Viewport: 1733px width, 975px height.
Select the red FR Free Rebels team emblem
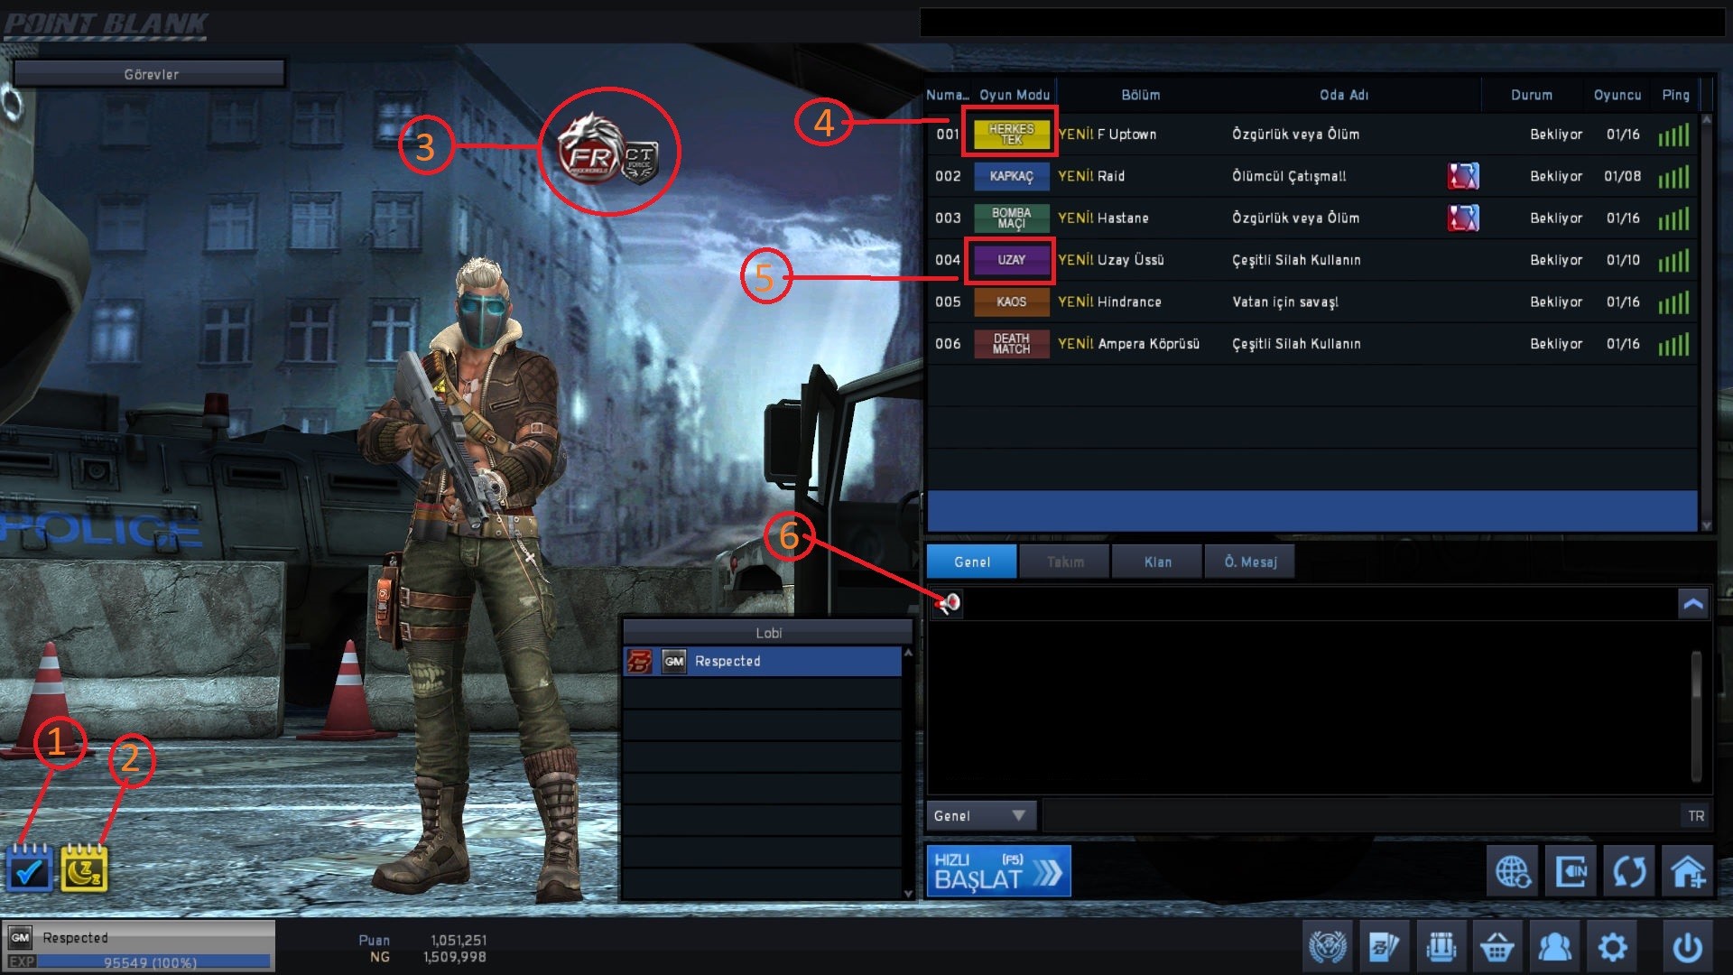[x=588, y=150]
